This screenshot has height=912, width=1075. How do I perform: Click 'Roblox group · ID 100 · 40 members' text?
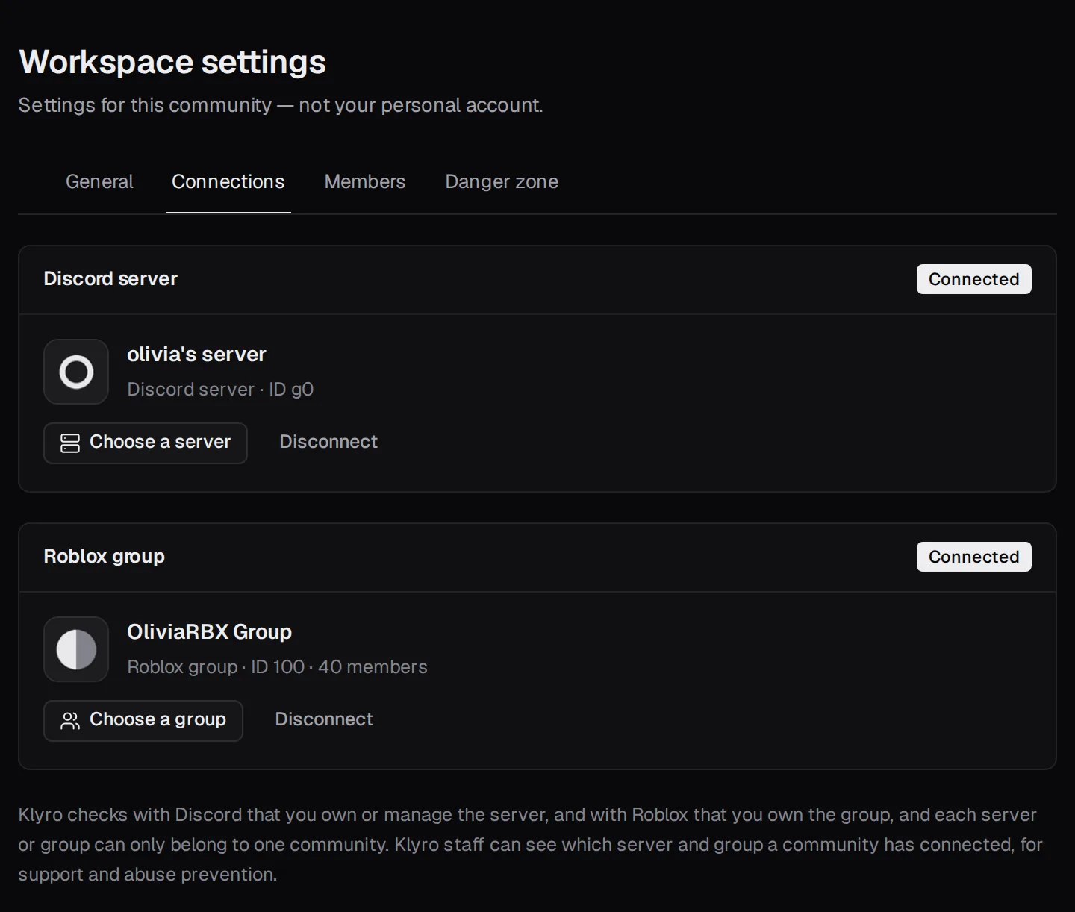tap(277, 667)
